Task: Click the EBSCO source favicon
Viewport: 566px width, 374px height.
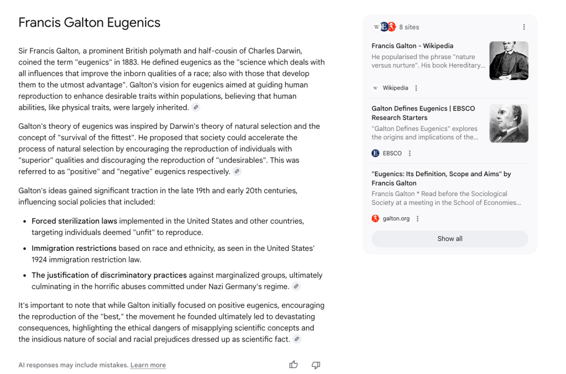Action: [x=376, y=154]
